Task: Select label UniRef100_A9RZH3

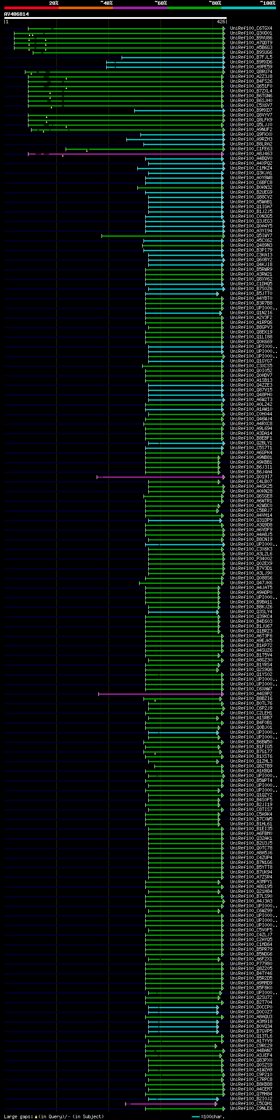Action: 251,139
